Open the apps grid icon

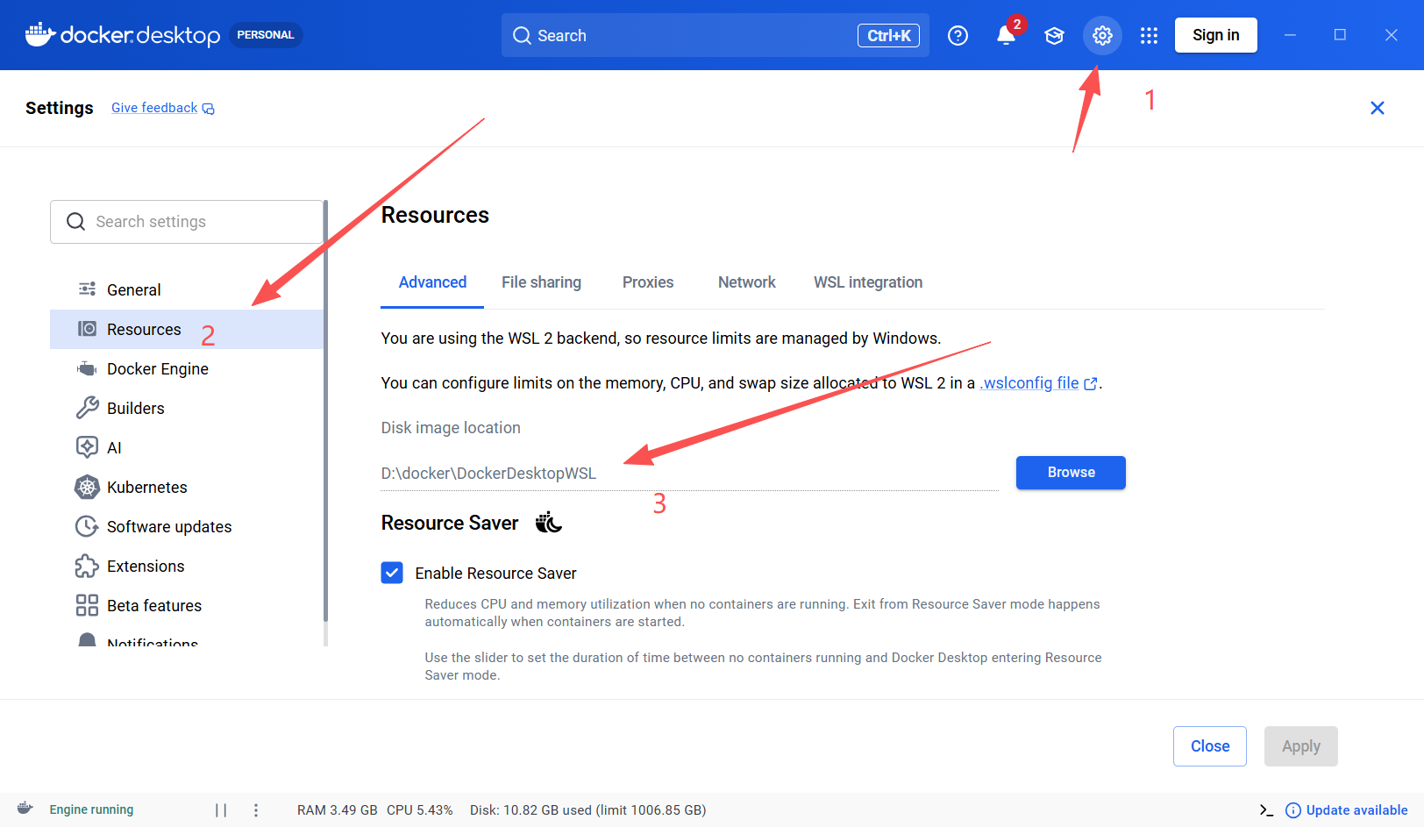(1149, 35)
